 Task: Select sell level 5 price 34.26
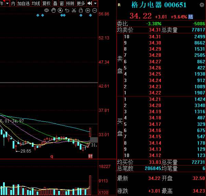click(155, 68)
